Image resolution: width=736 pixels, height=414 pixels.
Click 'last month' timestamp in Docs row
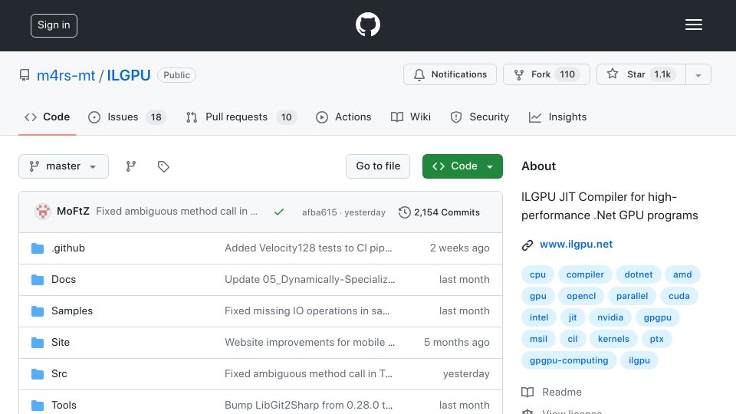pos(465,279)
